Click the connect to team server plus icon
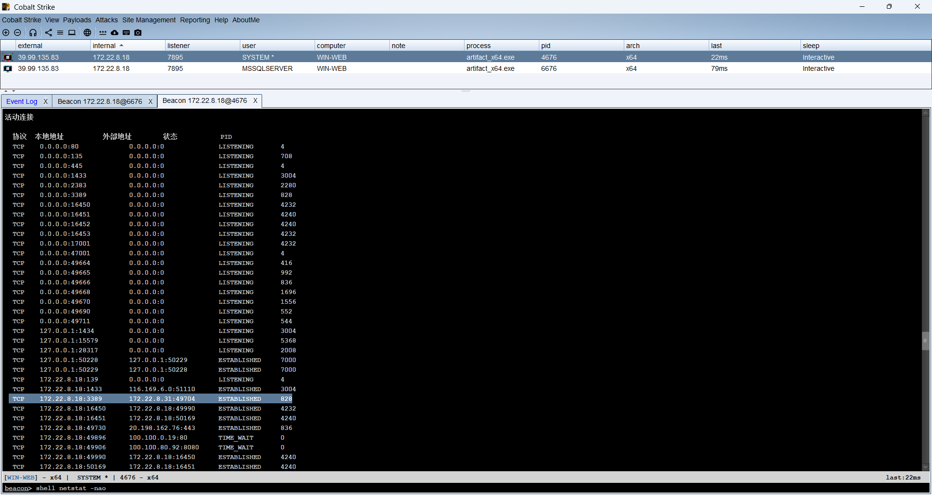This screenshot has width=932, height=495. (x=6, y=33)
